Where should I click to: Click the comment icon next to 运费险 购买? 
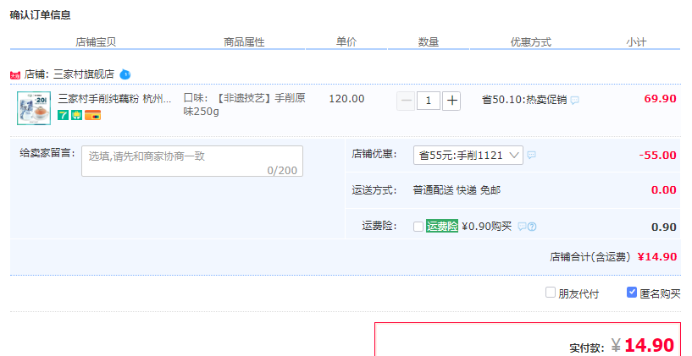(x=522, y=227)
